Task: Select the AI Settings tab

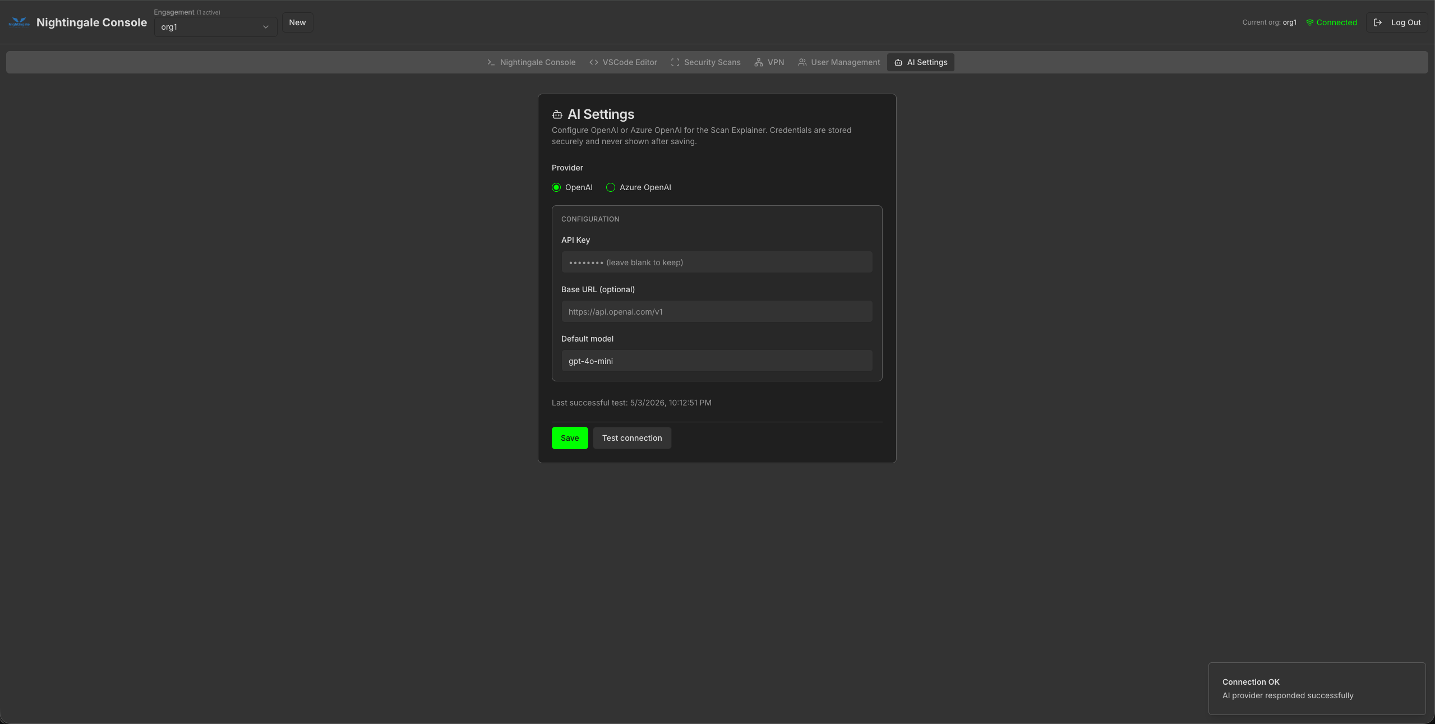Action: point(921,62)
